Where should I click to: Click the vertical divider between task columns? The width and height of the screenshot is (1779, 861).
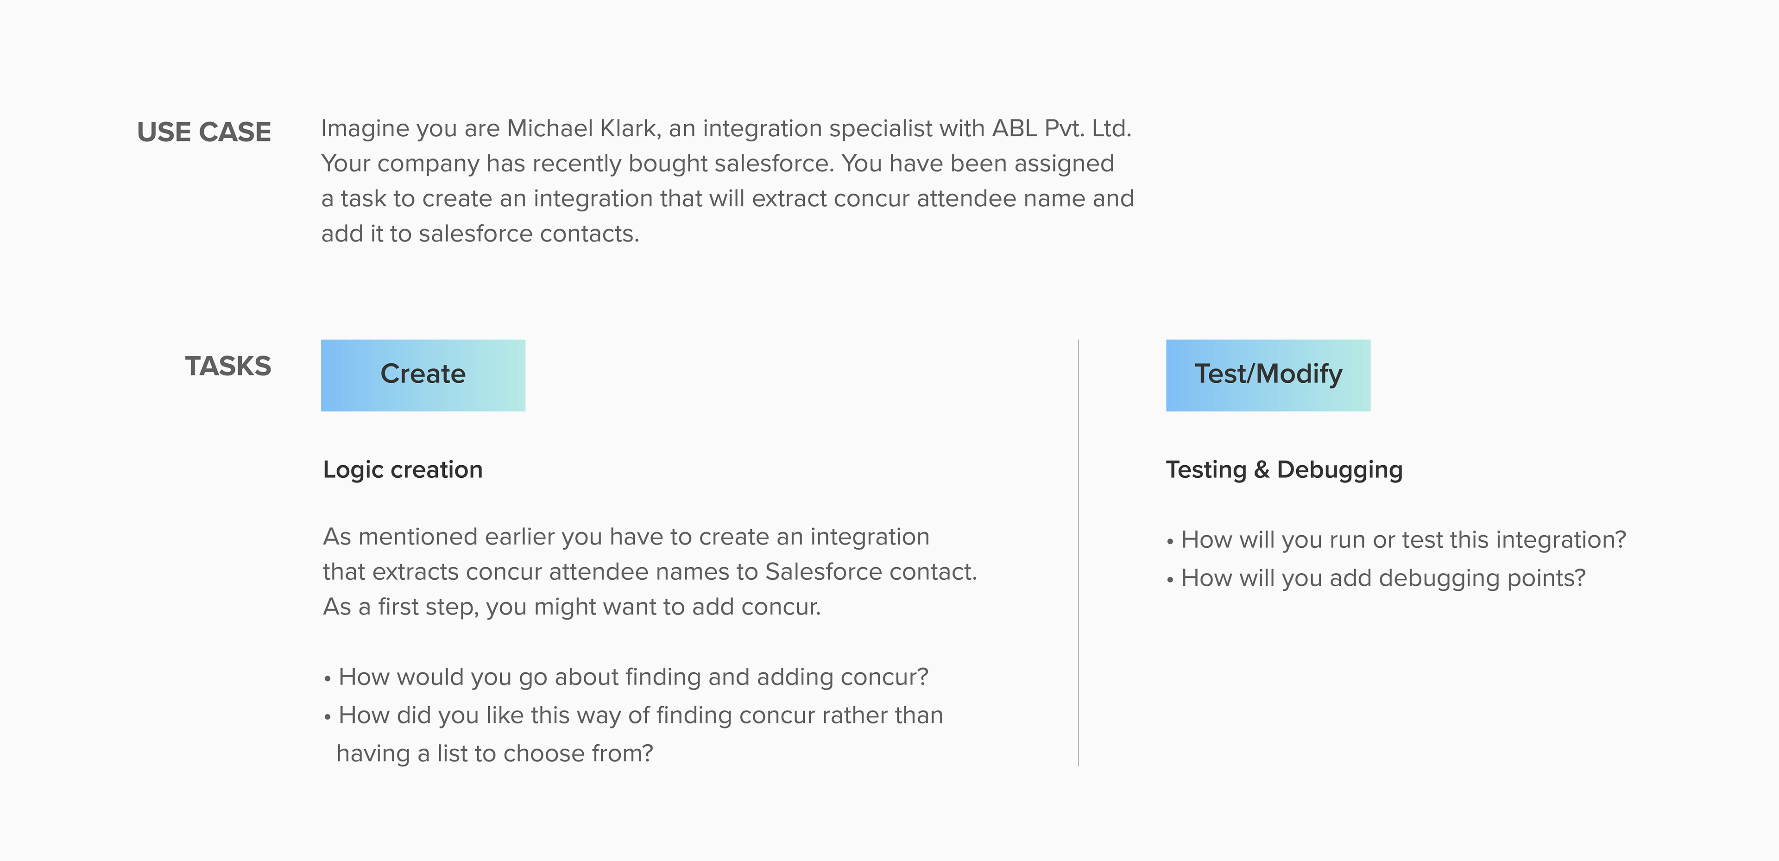(1078, 553)
